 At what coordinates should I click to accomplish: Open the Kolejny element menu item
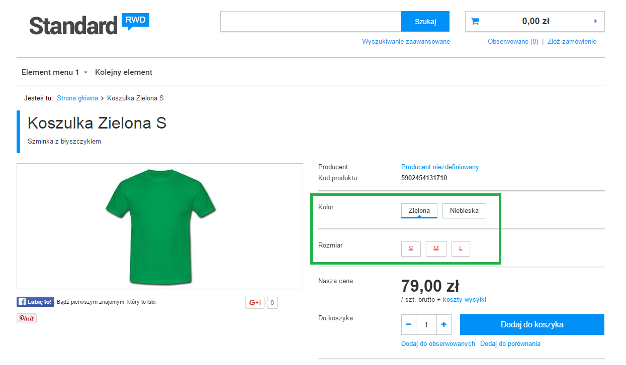124,72
